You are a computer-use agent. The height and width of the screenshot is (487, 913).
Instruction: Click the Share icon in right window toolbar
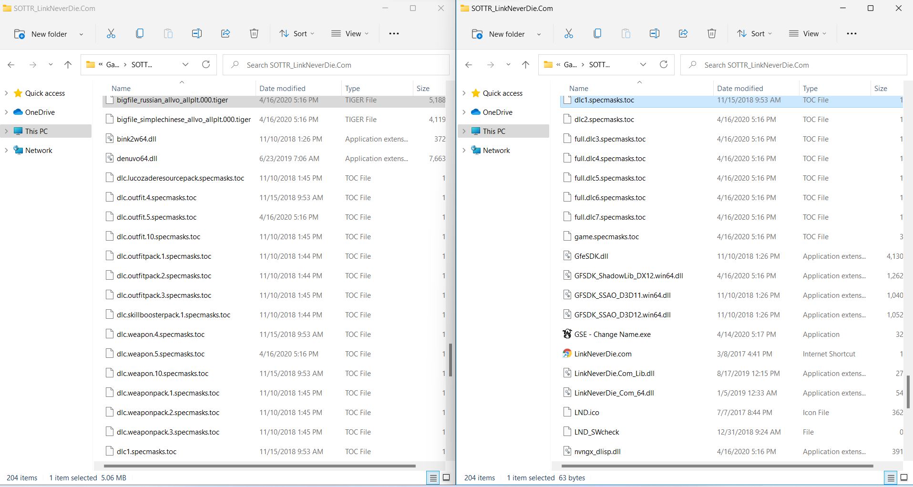pyautogui.click(x=683, y=34)
